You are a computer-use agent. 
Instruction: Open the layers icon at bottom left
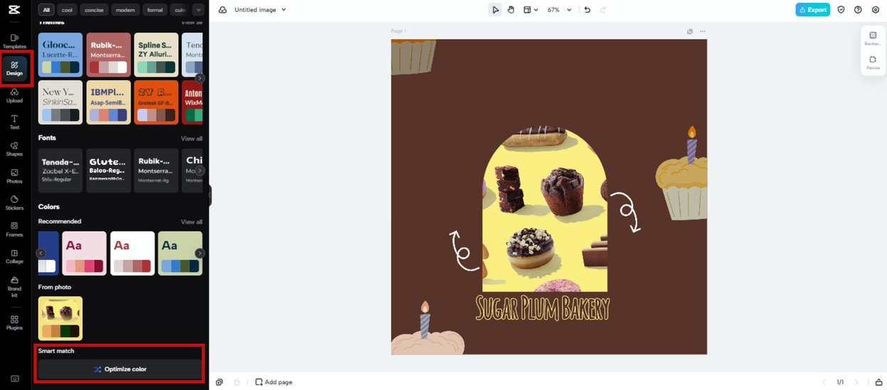coord(219,382)
